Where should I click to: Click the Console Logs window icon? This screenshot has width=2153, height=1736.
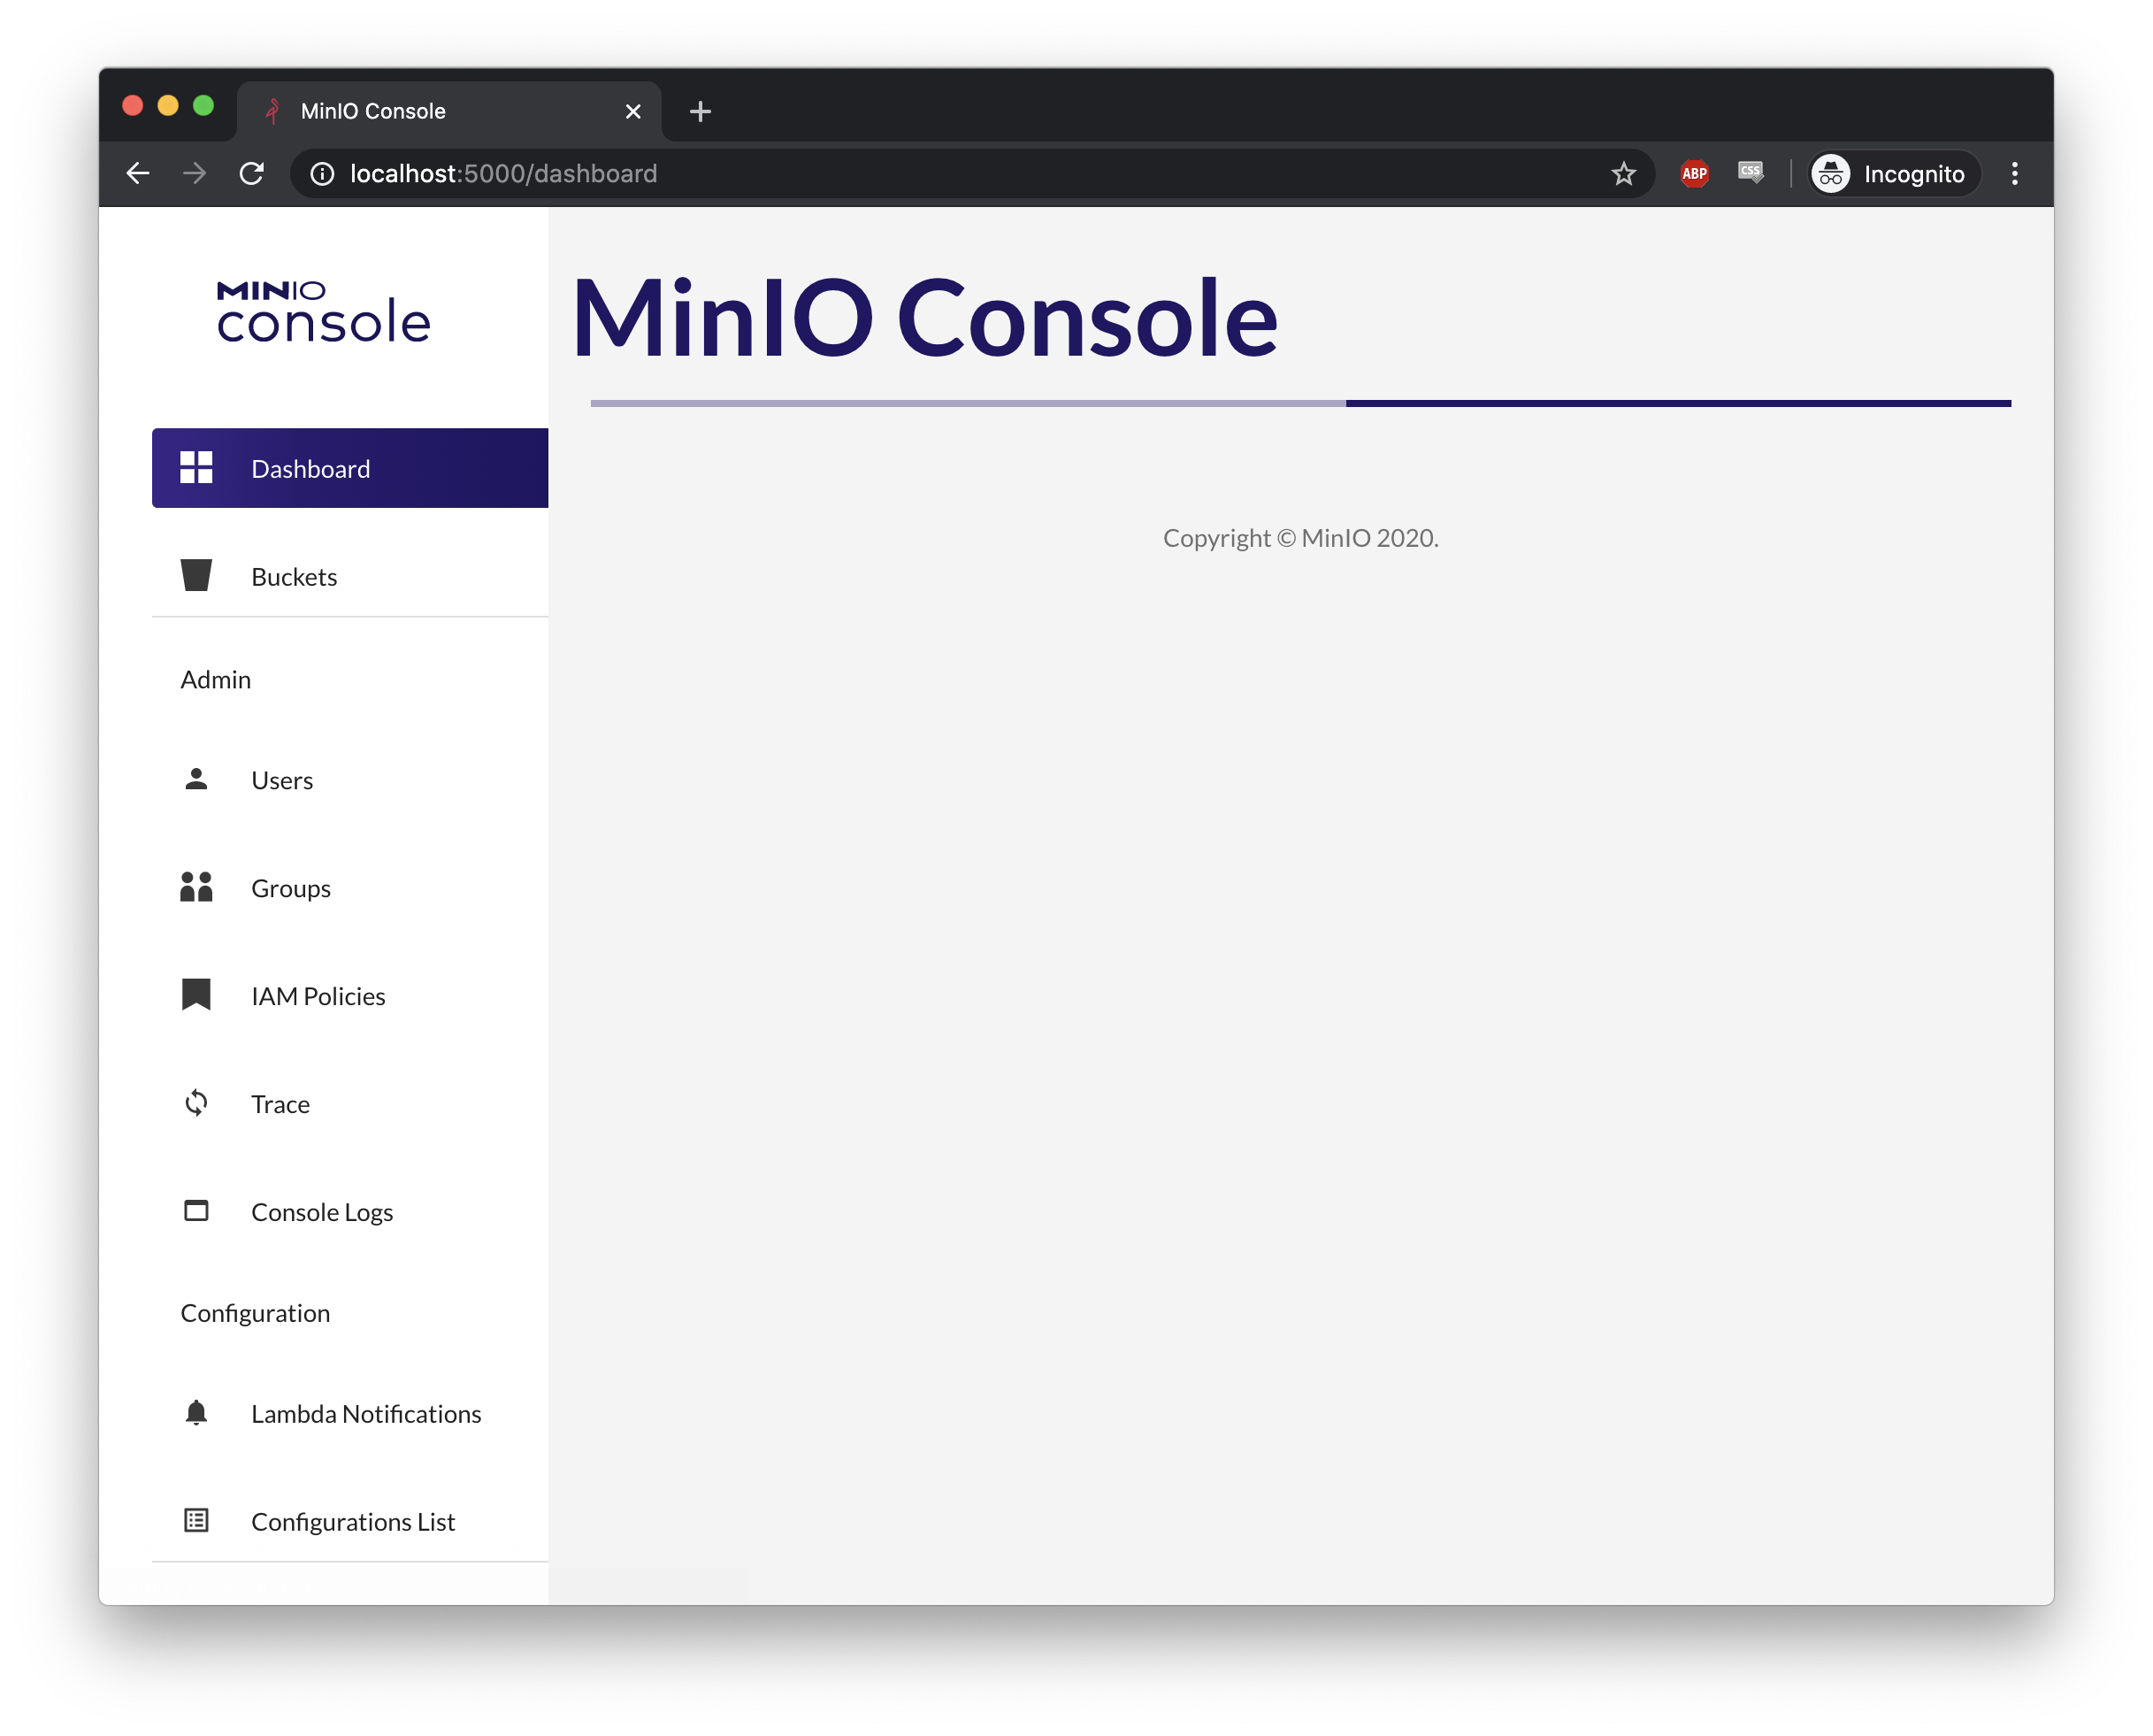click(195, 1211)
